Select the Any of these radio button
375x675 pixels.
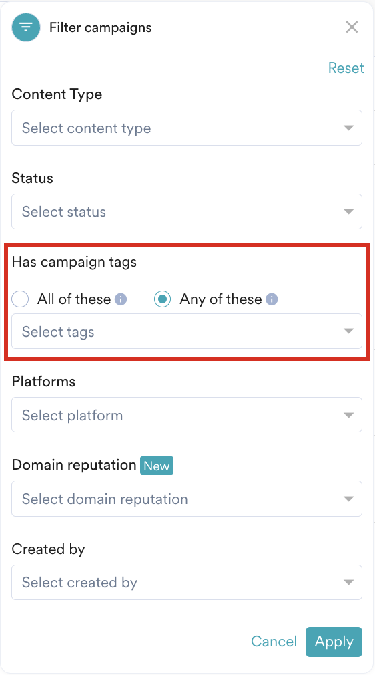162,299
